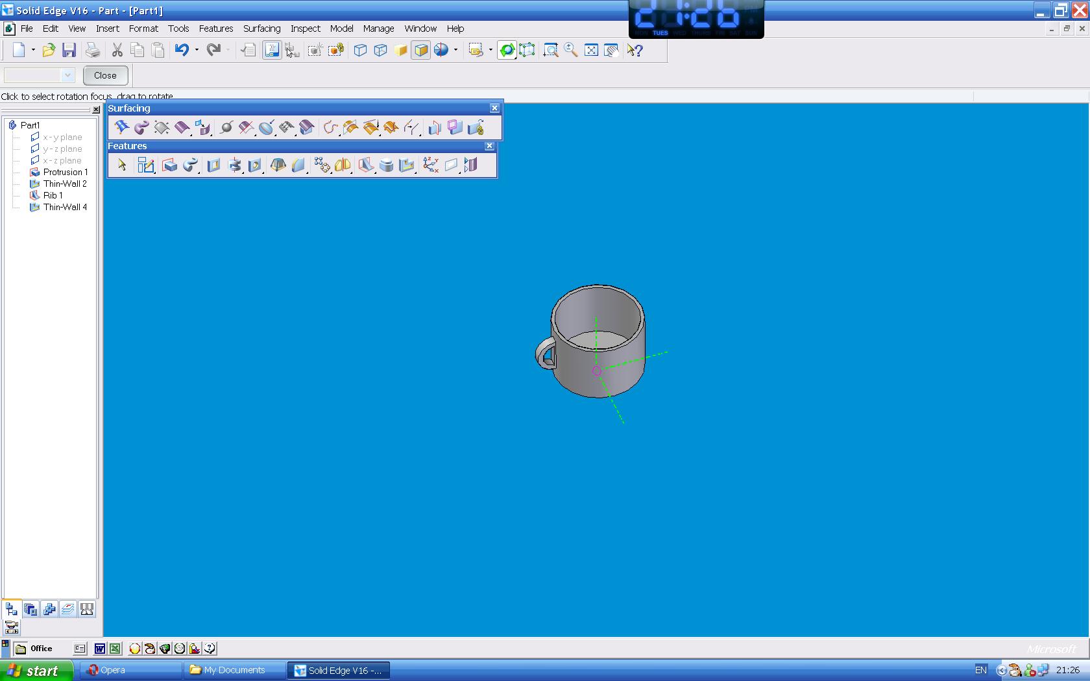The image size is (1090, 681).
Task: Print using the printer icon
Action: point(93,50)
